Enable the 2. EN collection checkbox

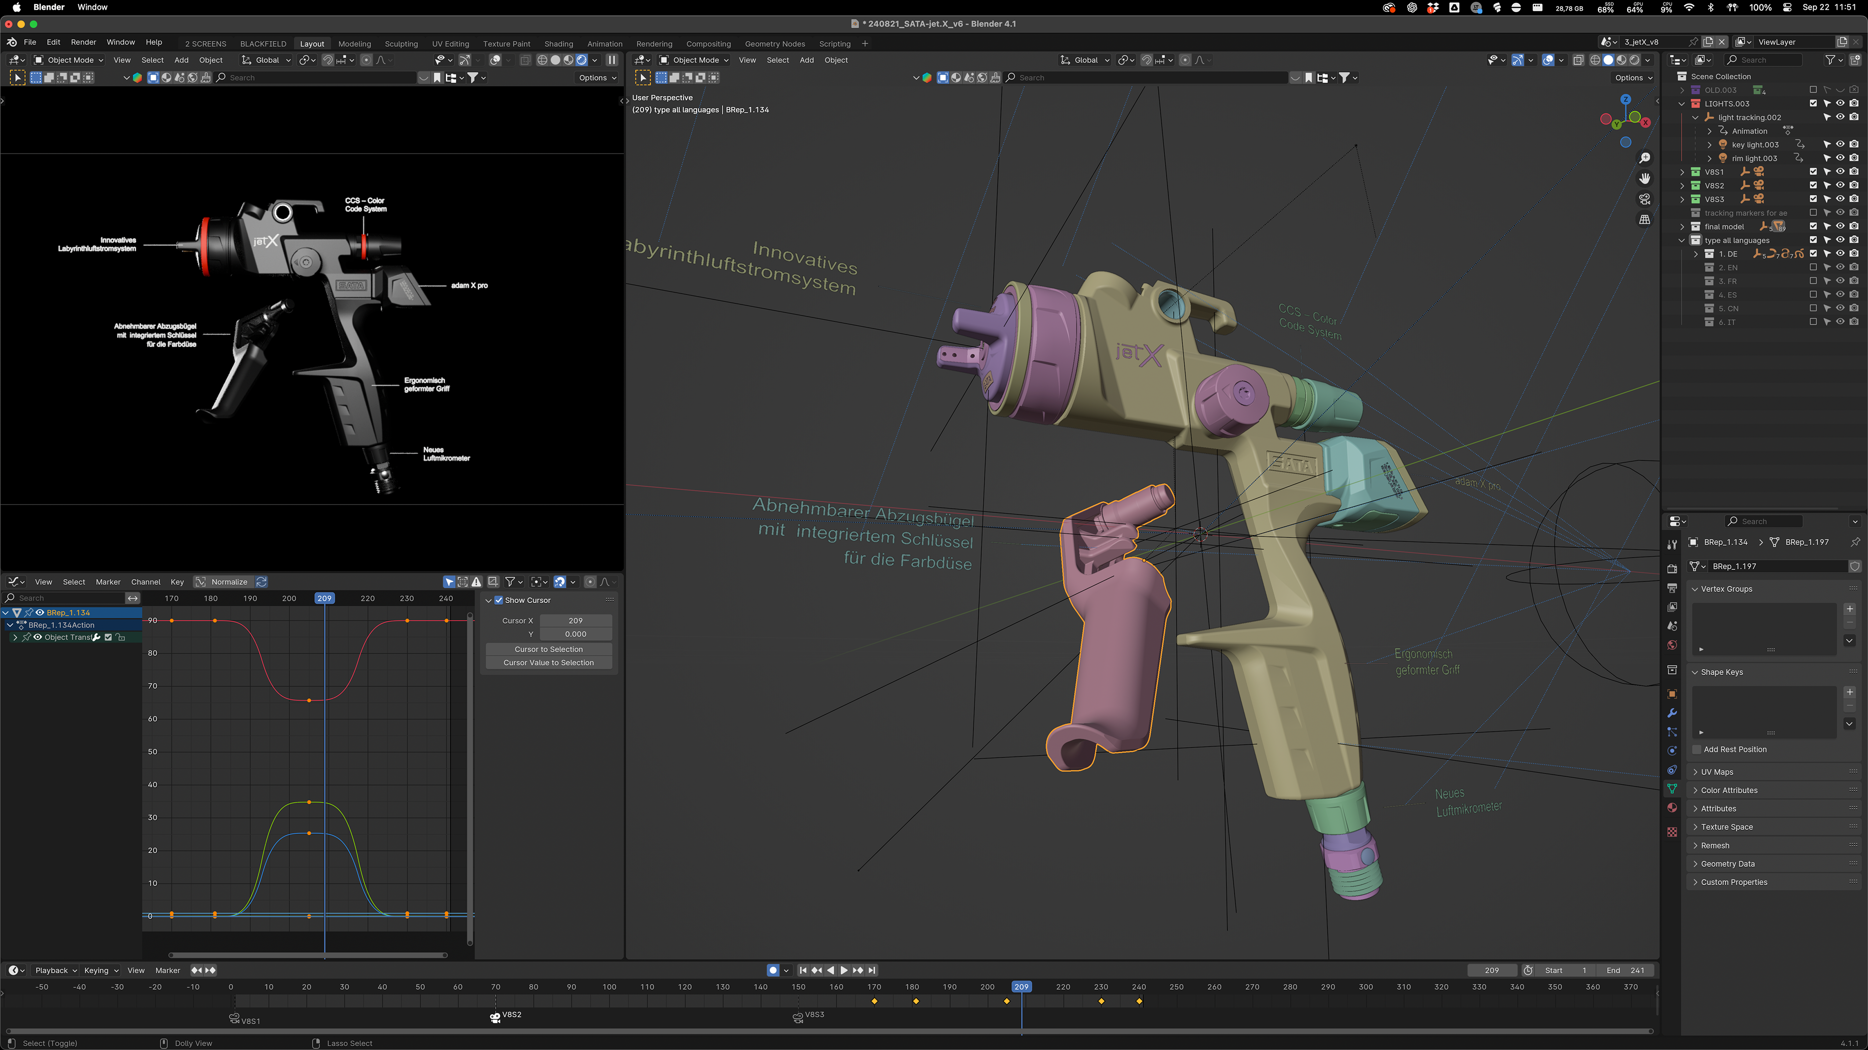1813,267
